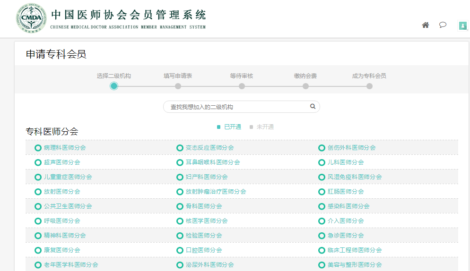Open the 急诊医师分会 link
This screenshot has height=271, width=470.
(346, 236)
